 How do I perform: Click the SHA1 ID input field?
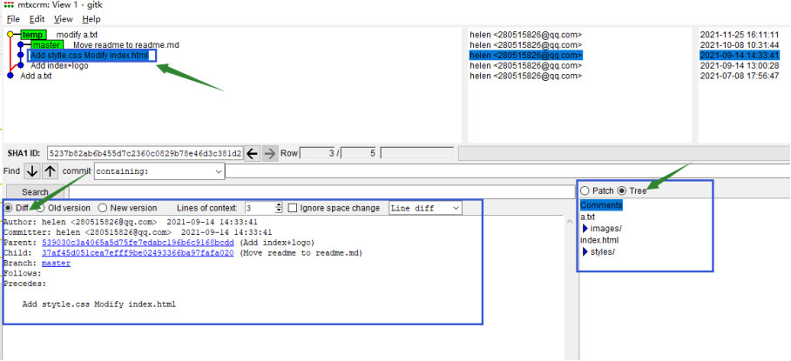click(x=145, y=153)
